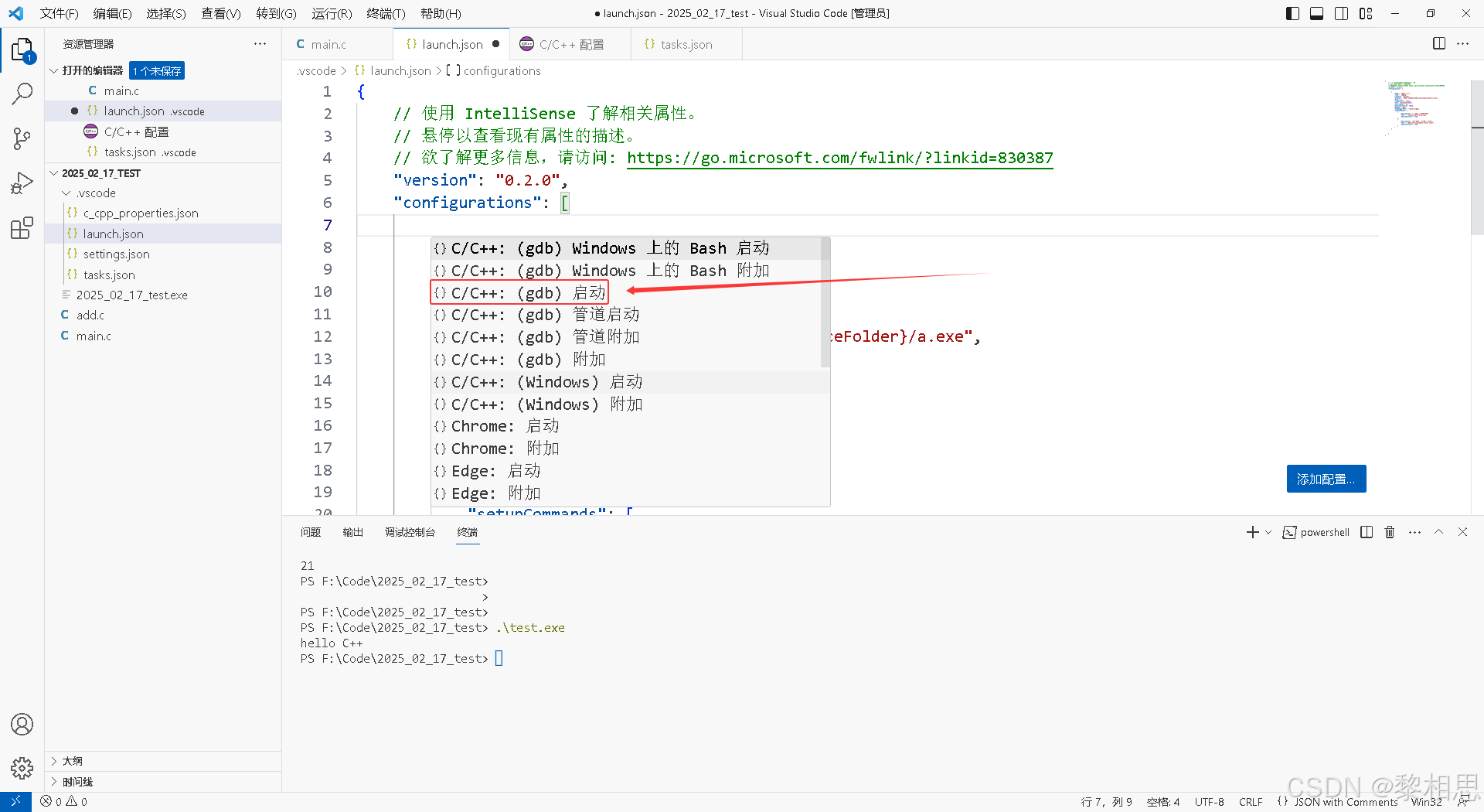The image size is (1484, 812).
Task: Click the Add Configuration (添加配置) button
Action: click(x=1326, y=479)
